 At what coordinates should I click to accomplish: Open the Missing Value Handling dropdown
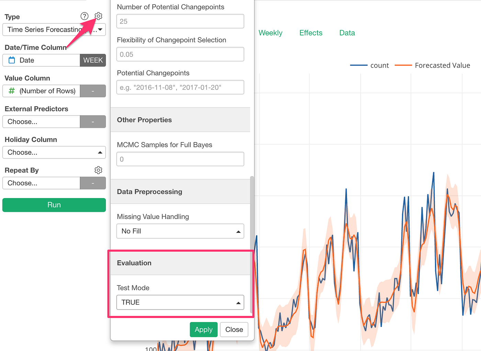pyautogui.click(x=180, y=231)
